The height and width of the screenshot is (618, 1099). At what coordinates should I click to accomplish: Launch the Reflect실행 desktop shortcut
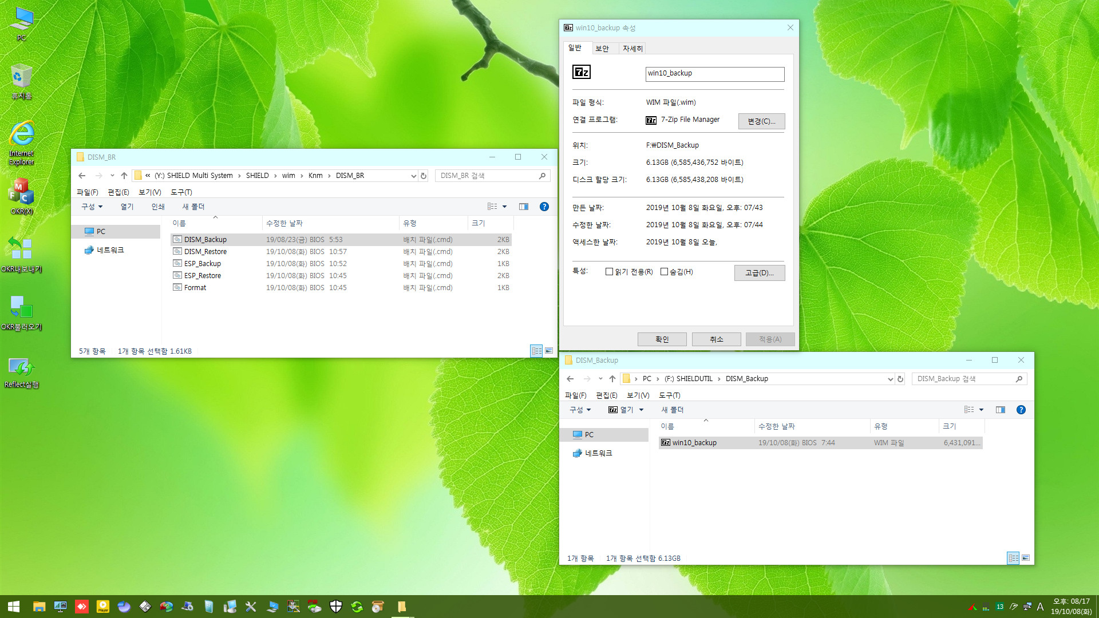tap(21, 372)
